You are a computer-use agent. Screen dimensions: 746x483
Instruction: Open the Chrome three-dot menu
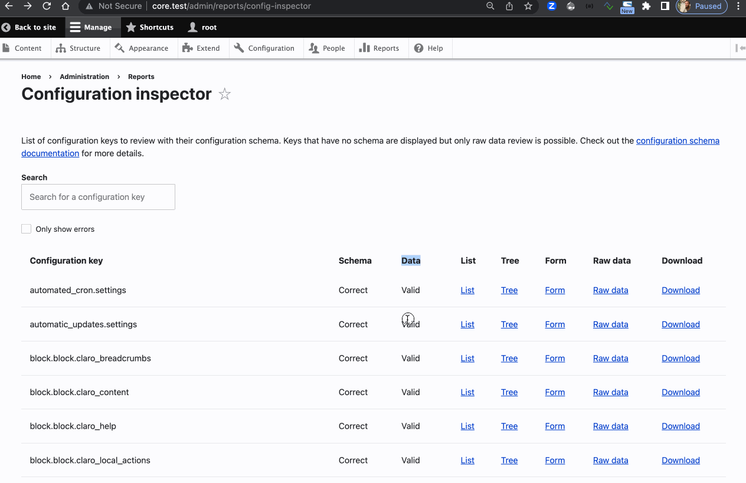tap(738, 6)
